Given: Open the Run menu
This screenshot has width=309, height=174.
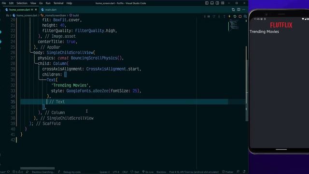Looking at the screenshot, I should point(48,3).
